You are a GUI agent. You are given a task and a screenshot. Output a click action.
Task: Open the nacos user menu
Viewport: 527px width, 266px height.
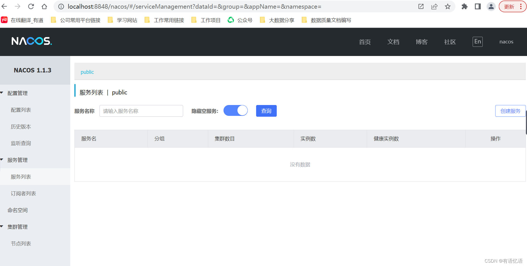506,42
